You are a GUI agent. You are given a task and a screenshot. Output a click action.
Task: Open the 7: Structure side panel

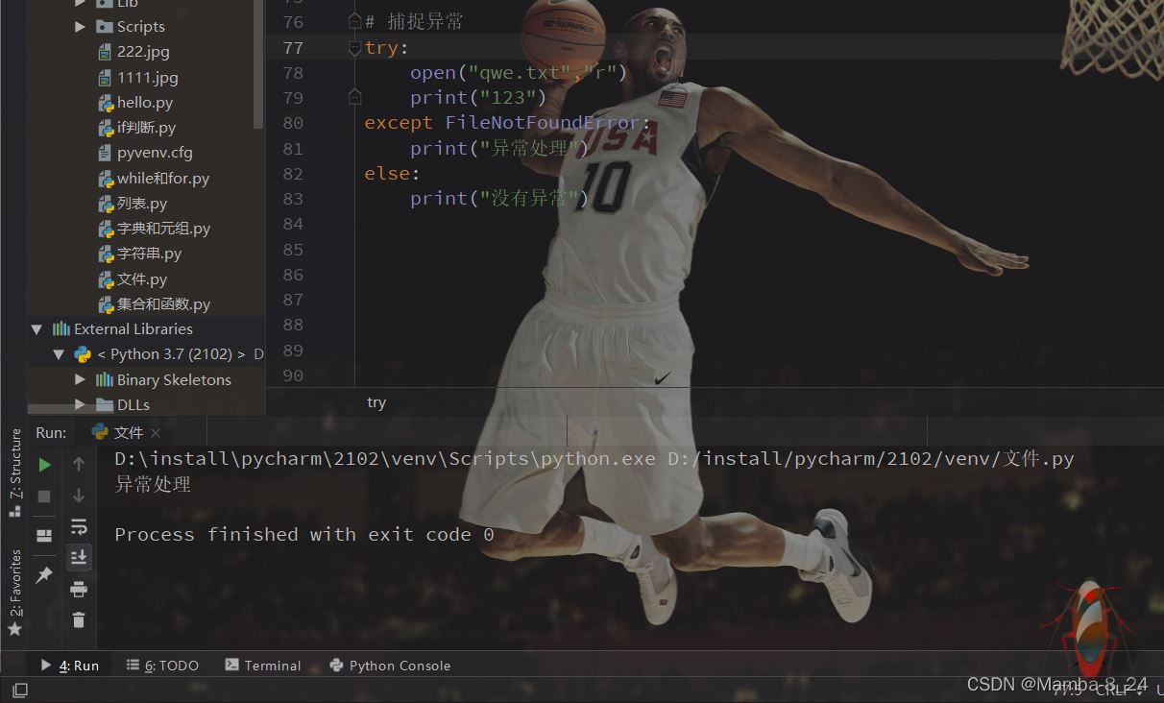pos(14,472)
